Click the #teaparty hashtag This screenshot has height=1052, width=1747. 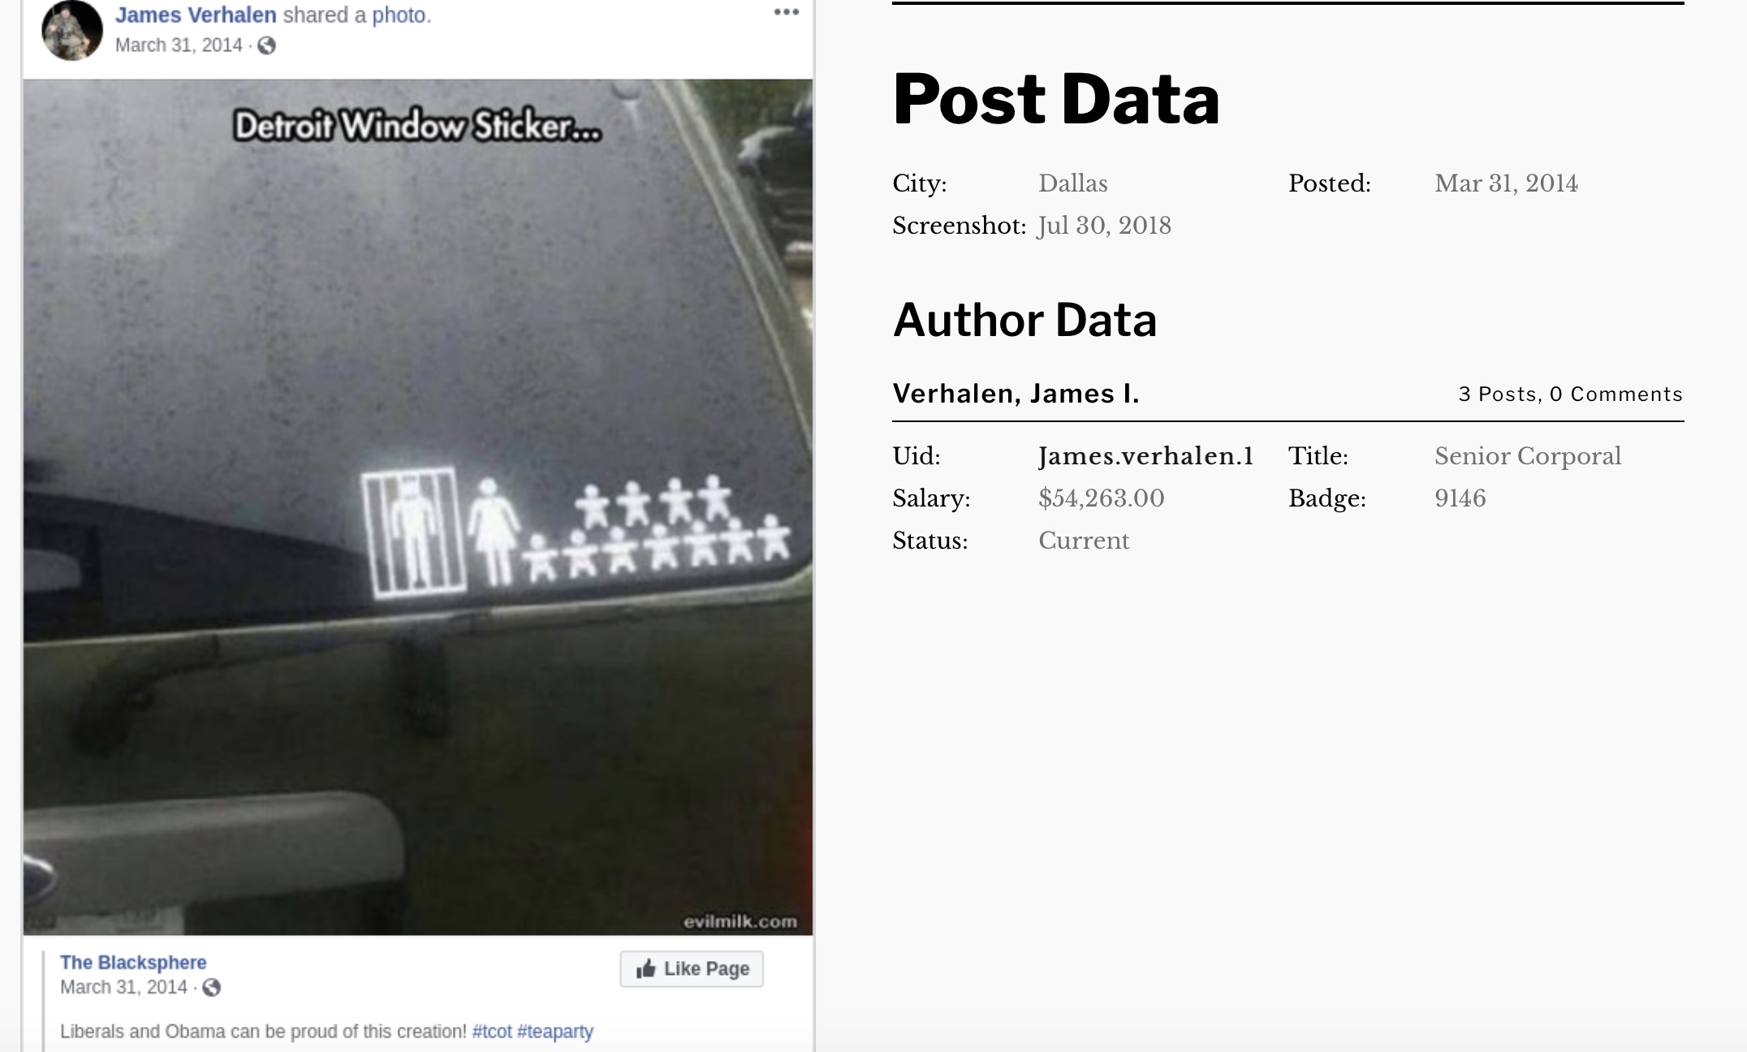coord(555,1031)
